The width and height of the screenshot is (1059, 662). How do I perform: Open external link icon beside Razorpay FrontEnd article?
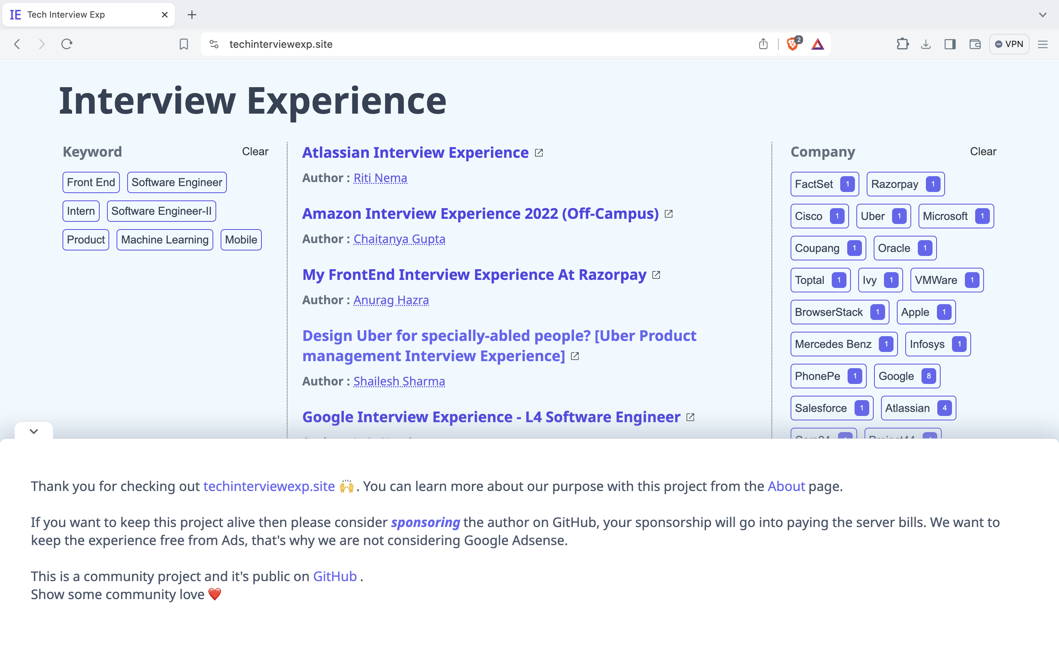[x=656, y=275]
